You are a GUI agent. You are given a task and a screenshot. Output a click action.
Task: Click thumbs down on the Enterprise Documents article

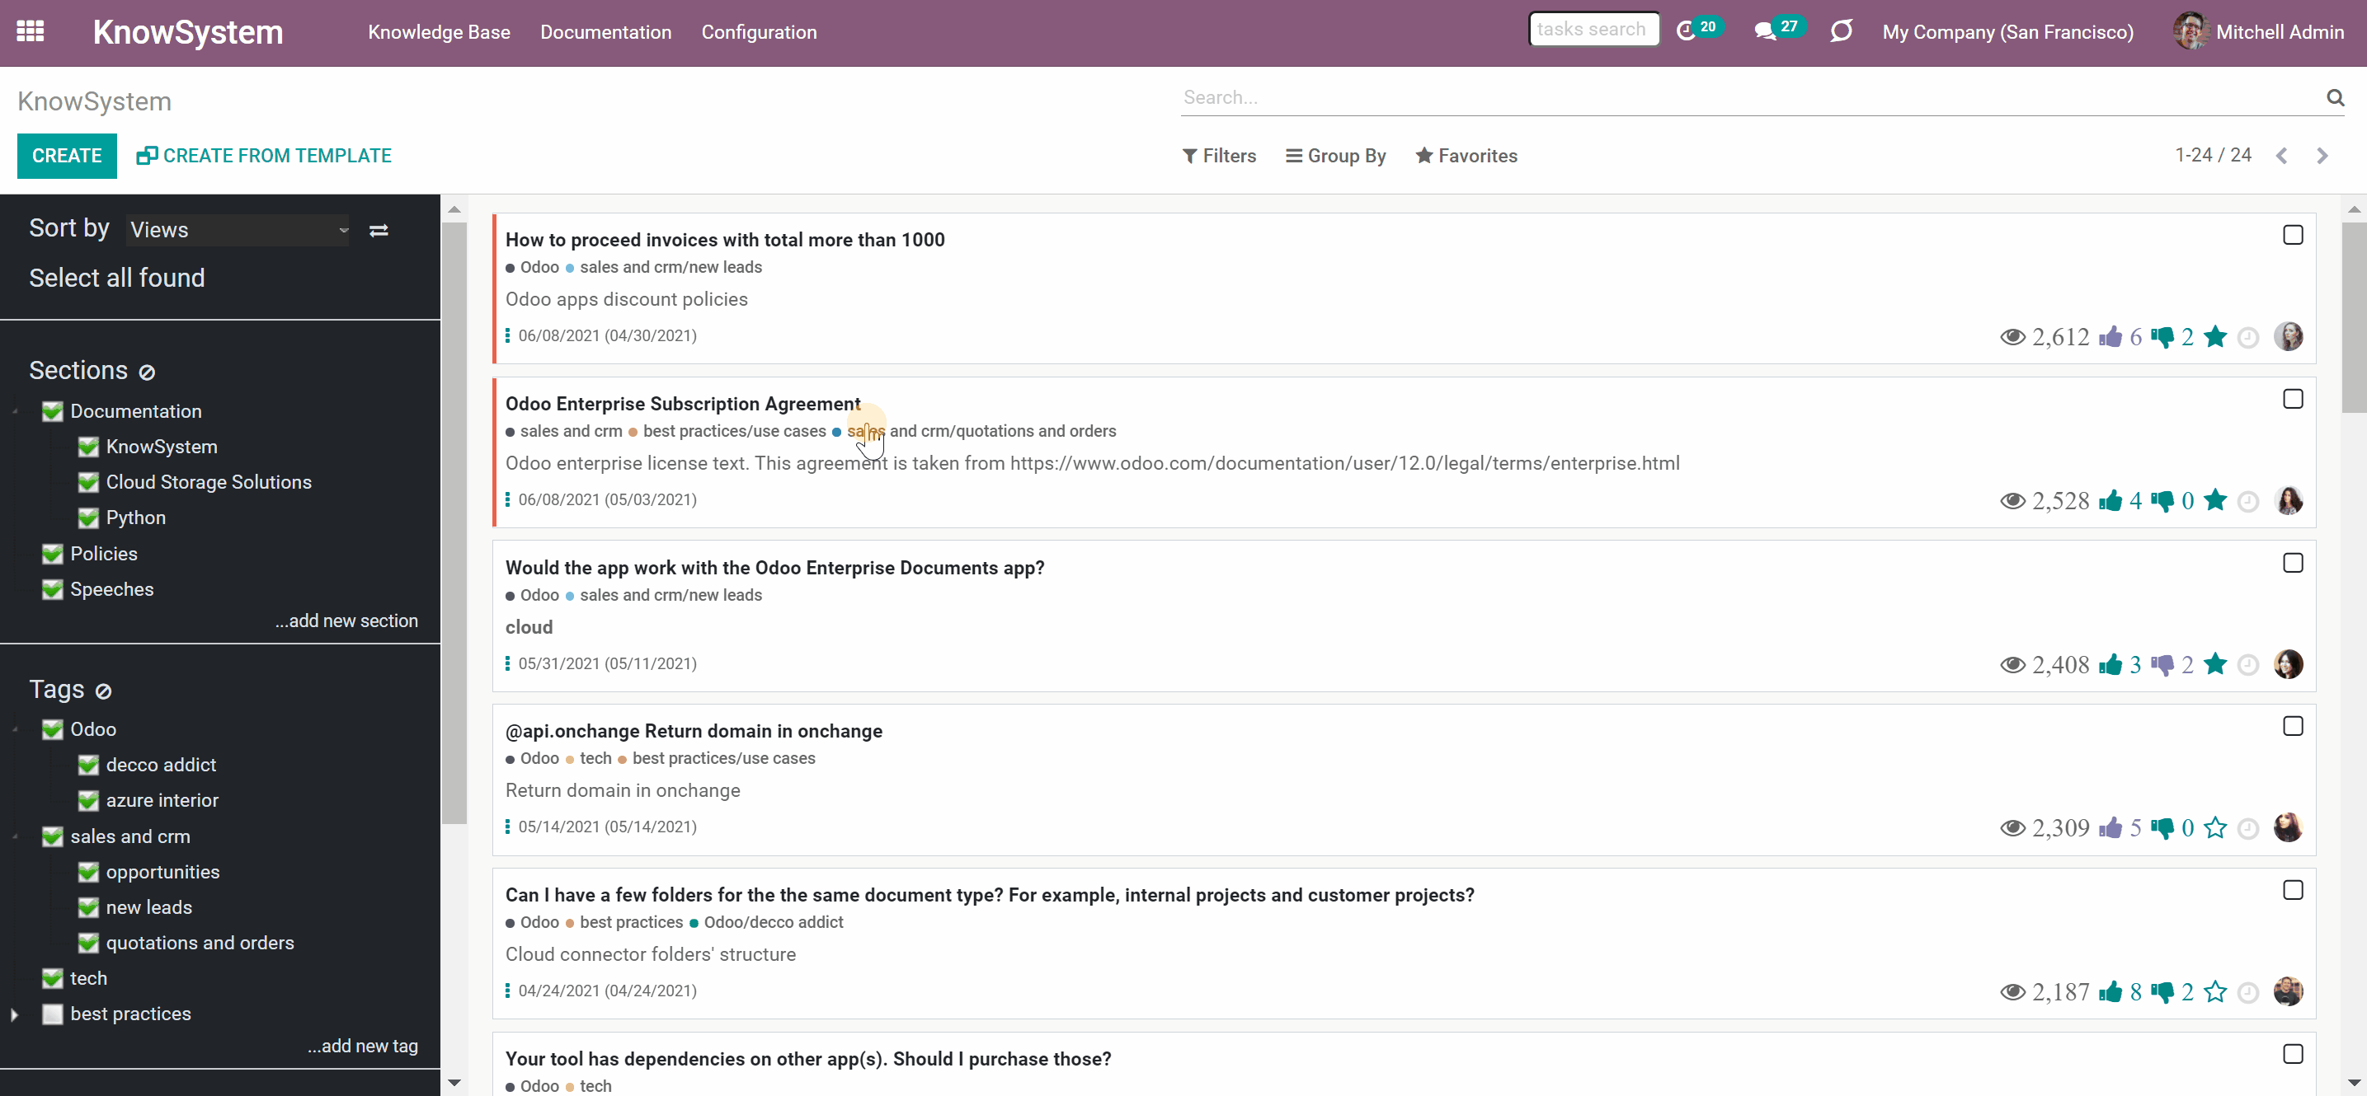click(x=2162, y=664)
